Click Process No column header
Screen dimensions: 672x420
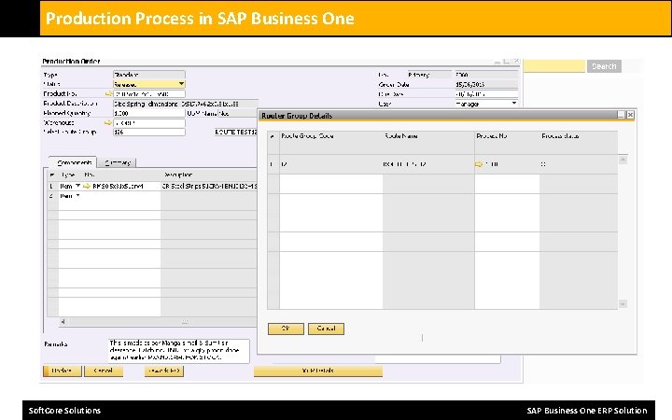coord(507,143)
